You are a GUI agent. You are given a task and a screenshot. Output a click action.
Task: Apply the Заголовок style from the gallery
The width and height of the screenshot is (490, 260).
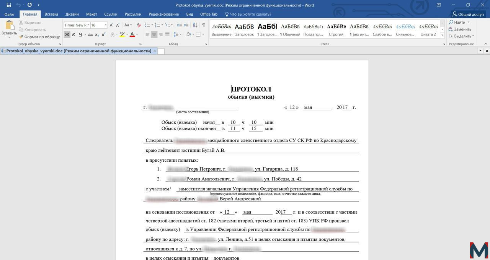click(x=244, y=30)
